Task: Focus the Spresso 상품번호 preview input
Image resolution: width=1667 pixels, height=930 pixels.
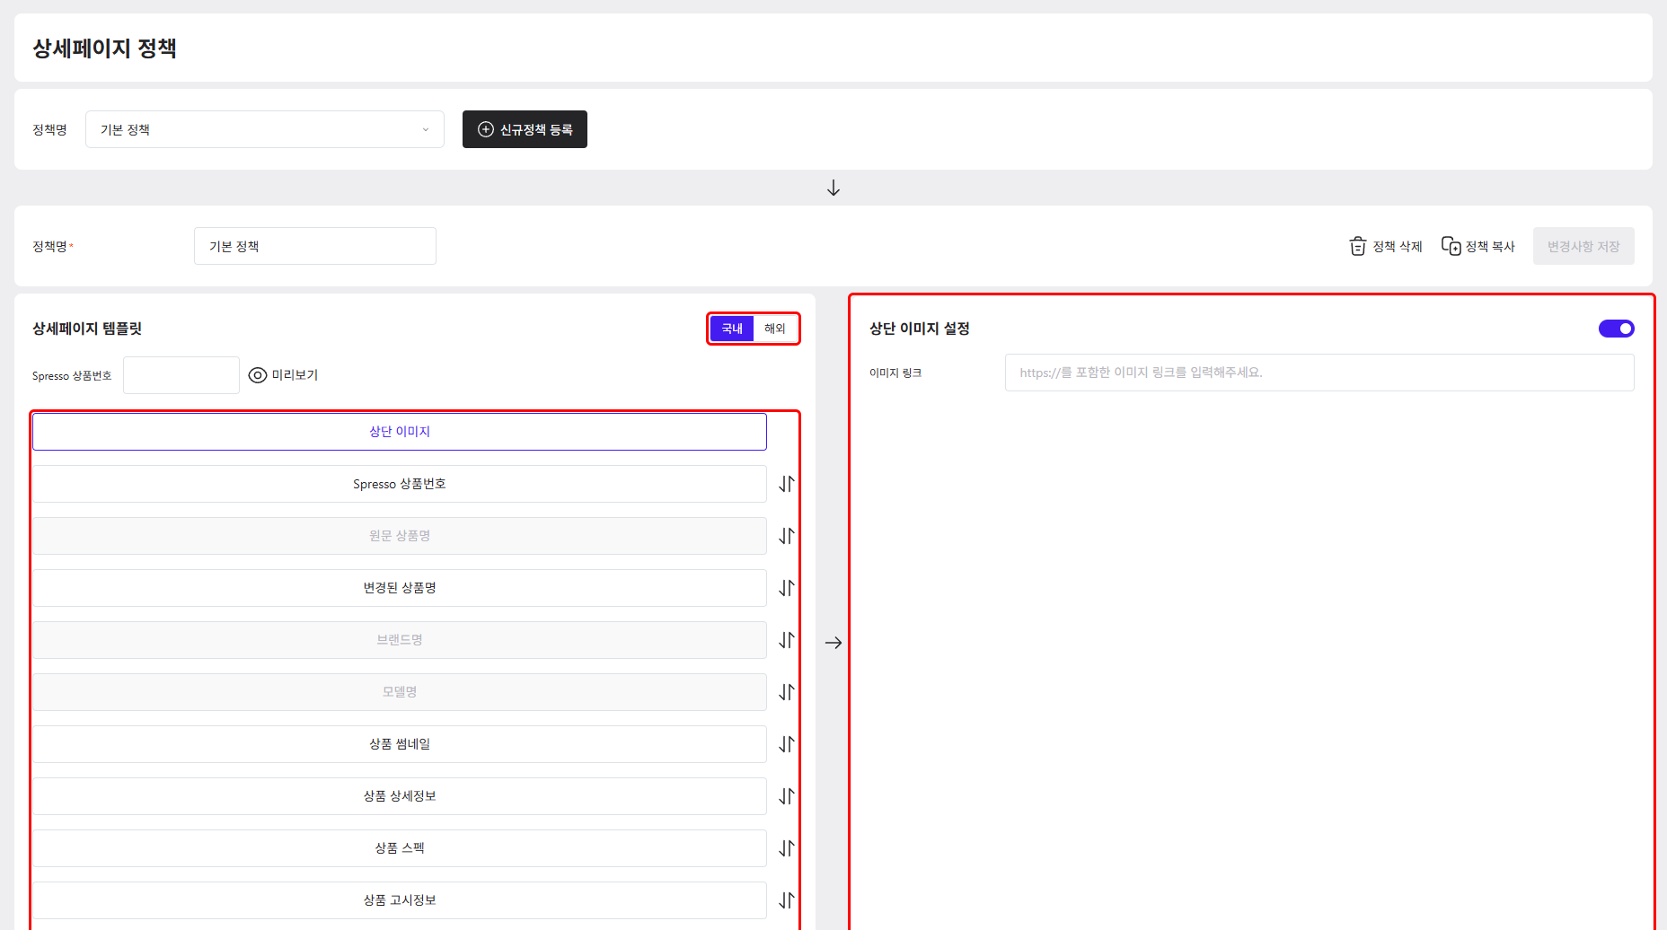Action: pyautogui.click(x=181, y=375)
